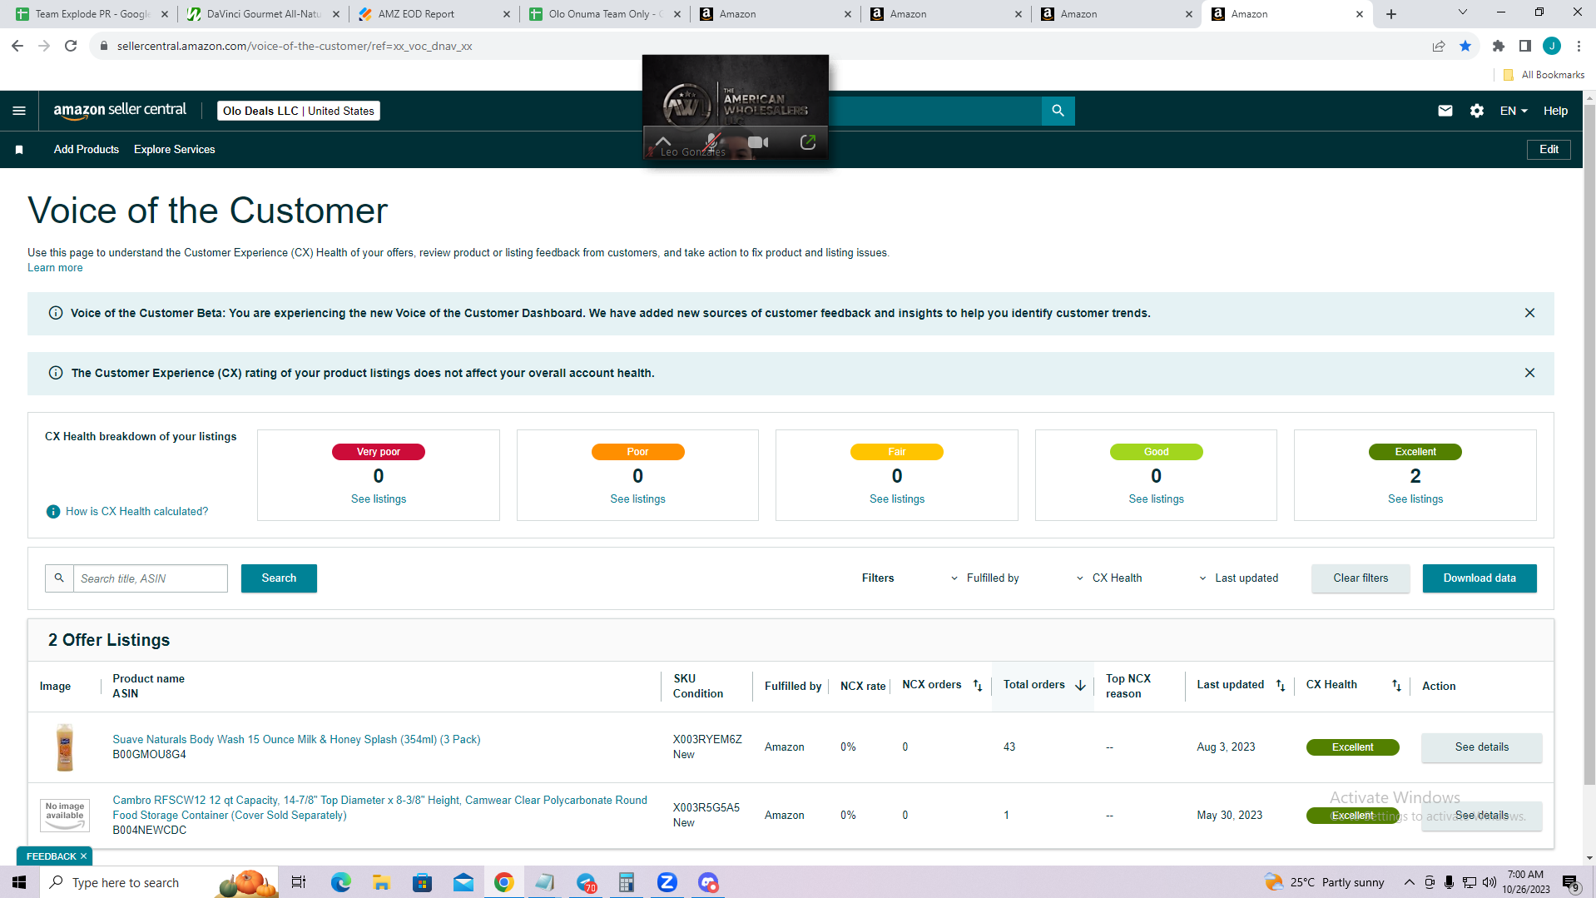Click the Amazon Seller Central logo
The height and width of the screenshot is (898, 1596).
(x=120, y=111)
